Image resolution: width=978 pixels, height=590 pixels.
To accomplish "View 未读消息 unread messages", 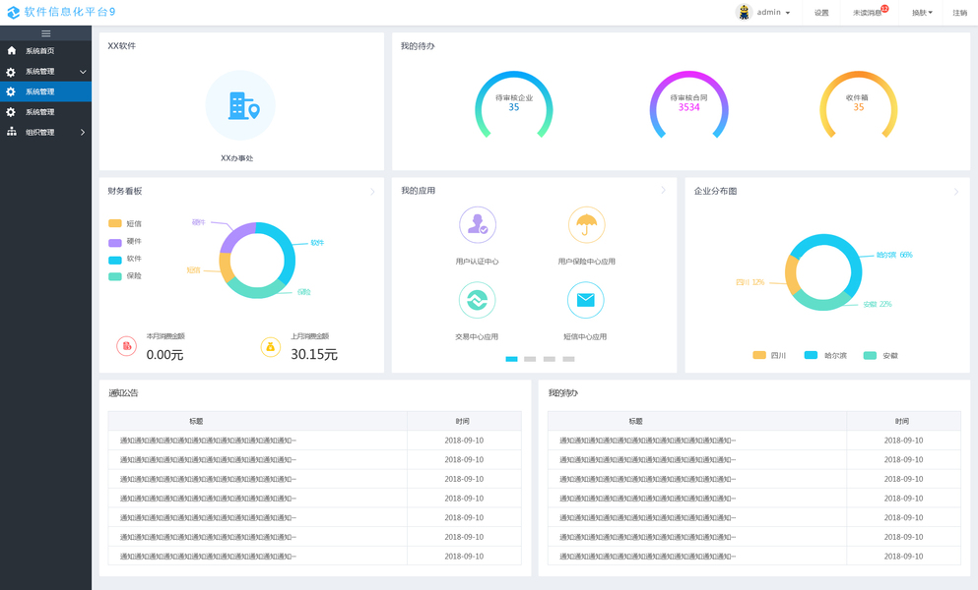I will 867,13.
